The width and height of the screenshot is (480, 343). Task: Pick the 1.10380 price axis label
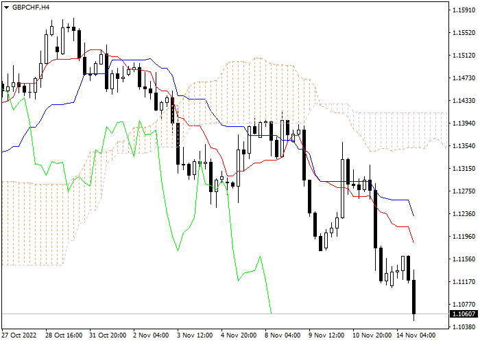point(464,327)
